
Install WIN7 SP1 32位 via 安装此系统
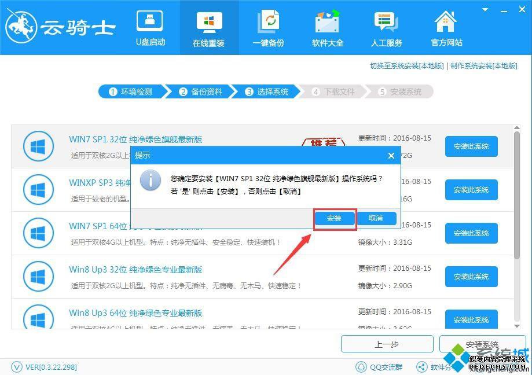(x=471, y=146)
